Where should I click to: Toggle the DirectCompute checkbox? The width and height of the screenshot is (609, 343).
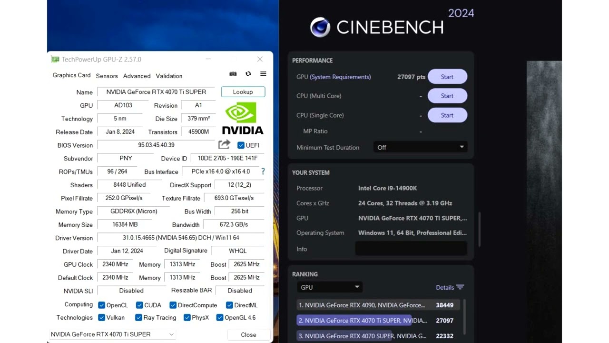[173, 305]
